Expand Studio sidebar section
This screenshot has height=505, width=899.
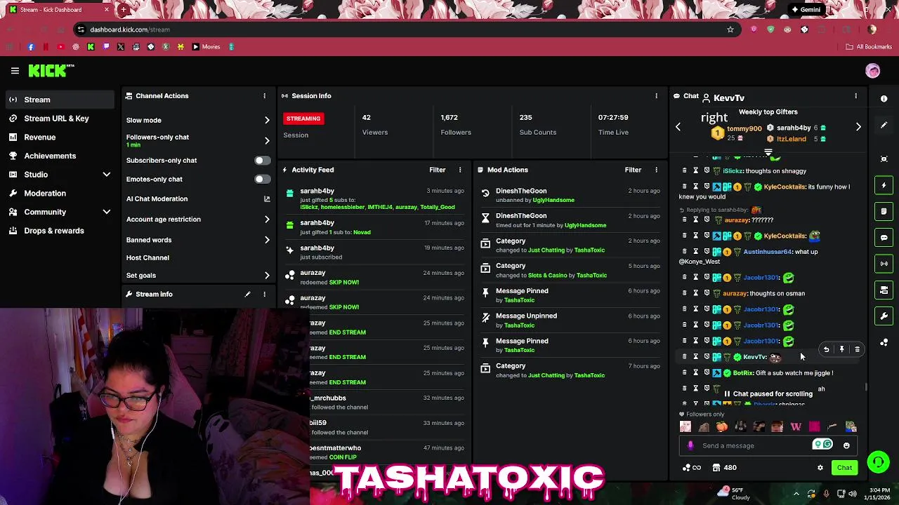[107, 175]
